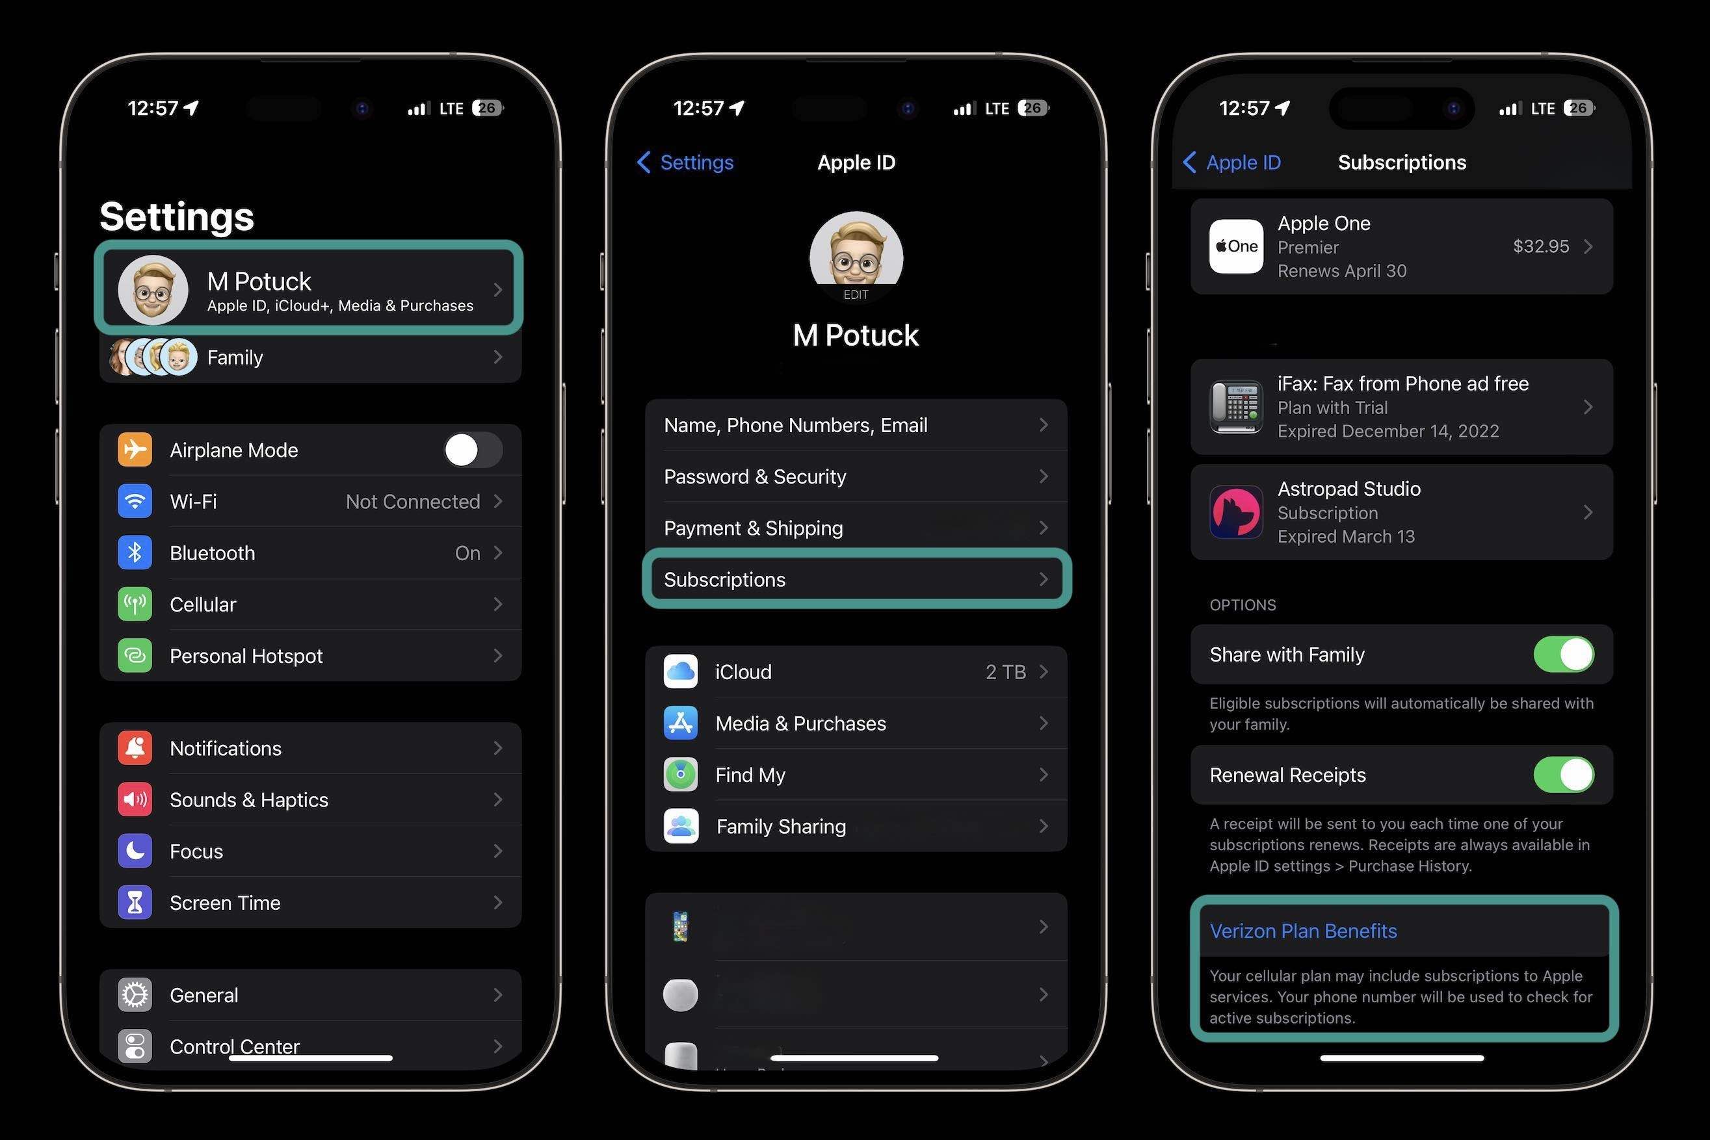Click Verizon Plan Benefits link
The image size is (1710, 1140).
(1303, 930)
